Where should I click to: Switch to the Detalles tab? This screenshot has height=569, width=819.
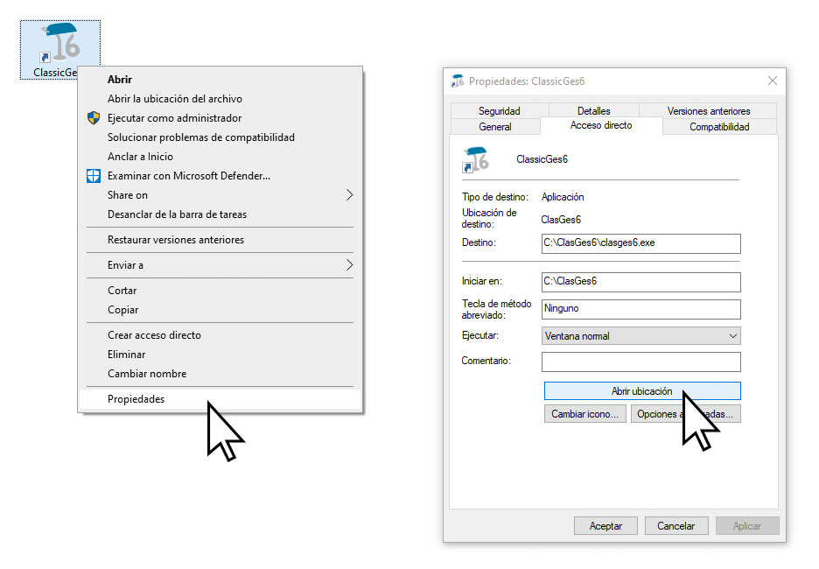pos(593,111)
